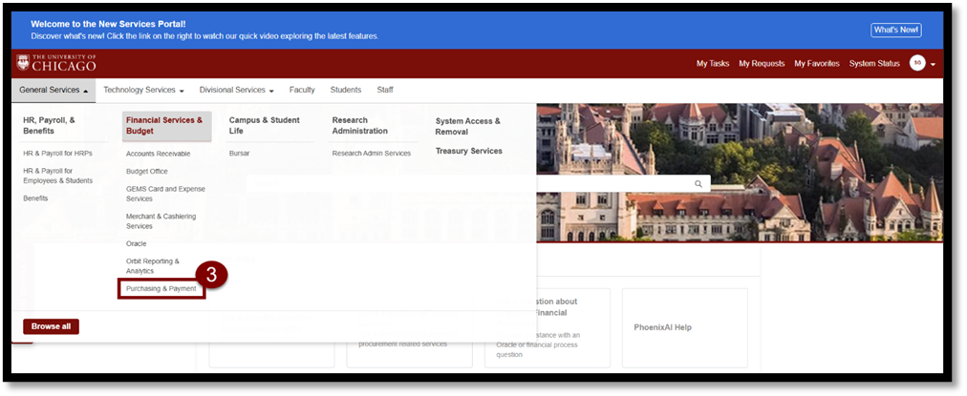967x396 pixels.
Task: Select Financial Services & Budget heading
Action: [166, 126]
